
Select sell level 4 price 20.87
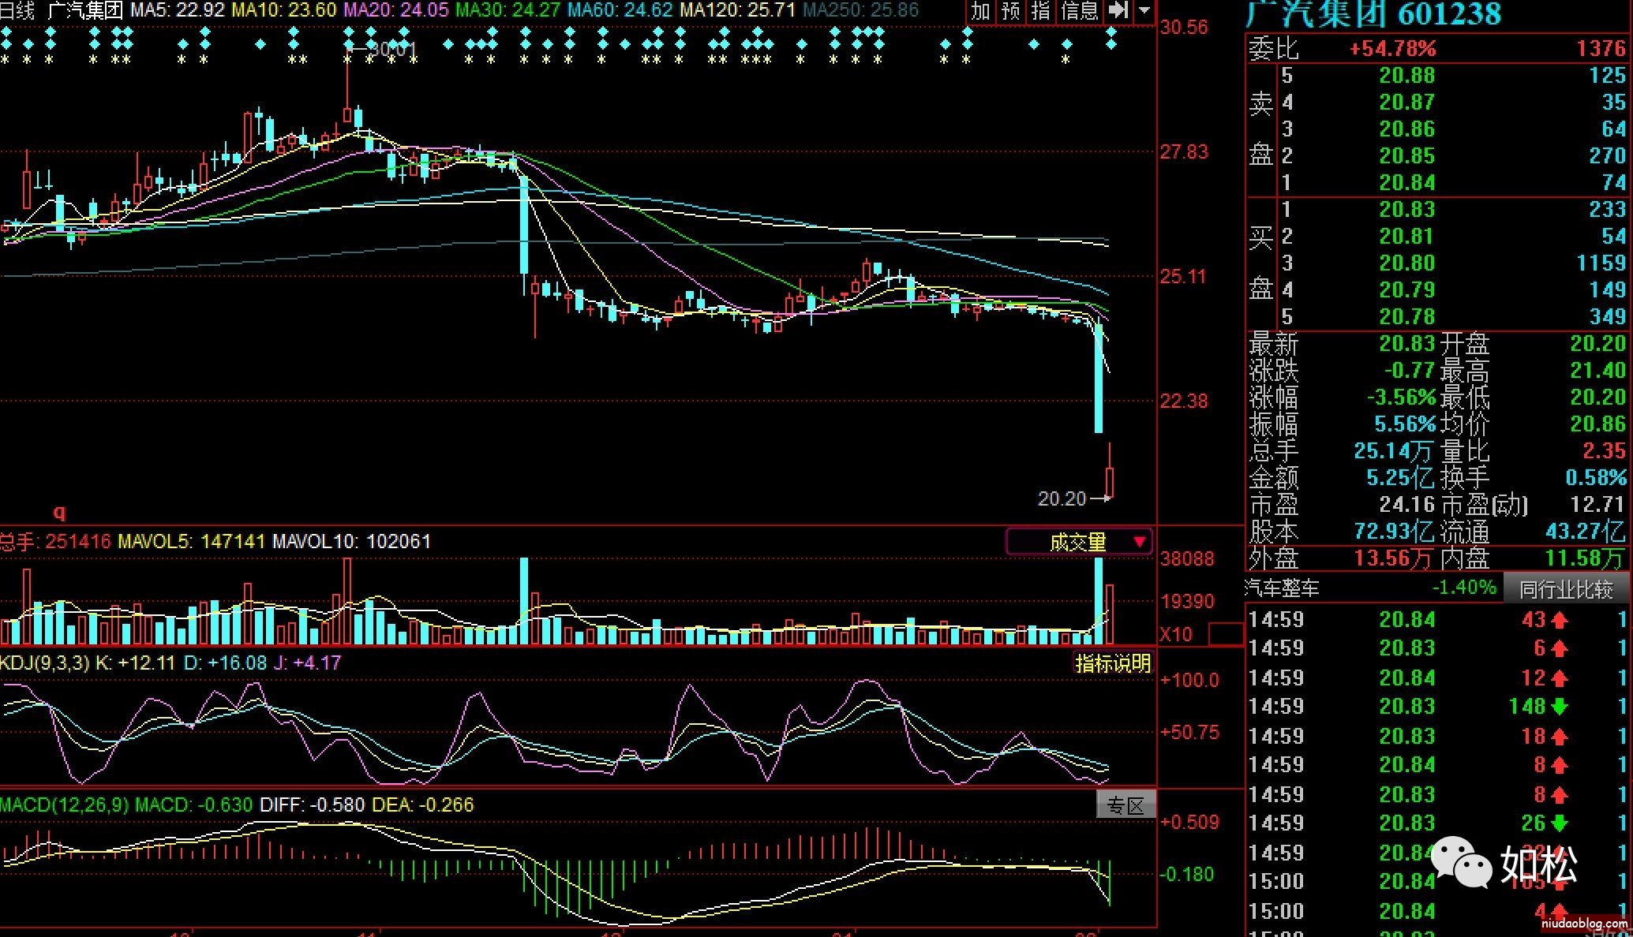point(1406,103)
